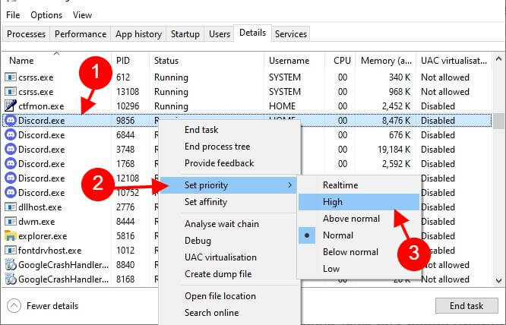The width and height of the screenshot is (506, 325).
Task: Select Open file location menu entry
Action: point(220,296)
